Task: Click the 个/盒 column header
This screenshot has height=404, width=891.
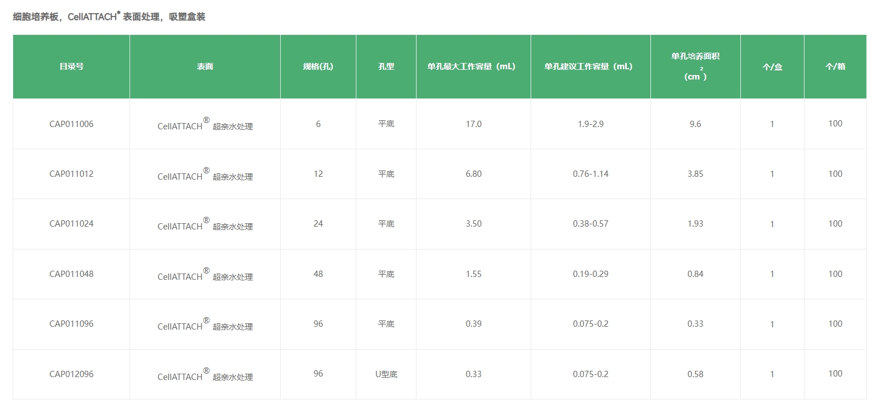Action: [x=772, y=66]
